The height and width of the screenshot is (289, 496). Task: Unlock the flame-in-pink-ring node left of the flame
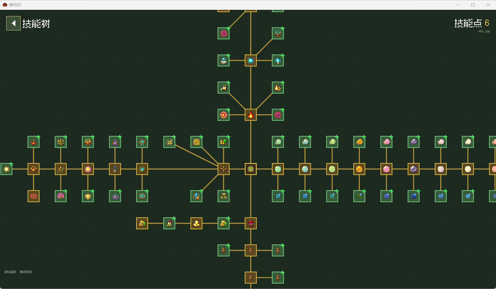[x=223, y=115]
